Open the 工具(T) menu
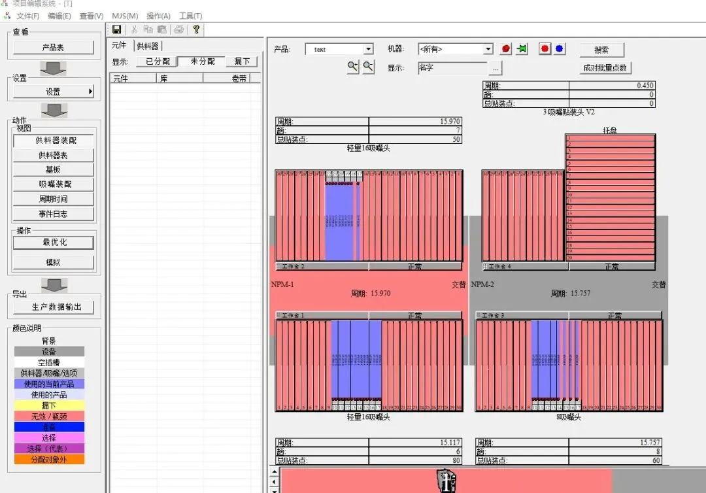Screen dimensions: 706x493 190,16
